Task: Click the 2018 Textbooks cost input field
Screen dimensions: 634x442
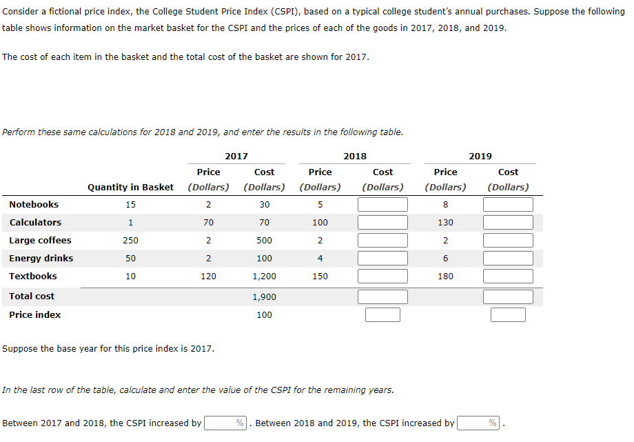Action: (x=382, y=275)
